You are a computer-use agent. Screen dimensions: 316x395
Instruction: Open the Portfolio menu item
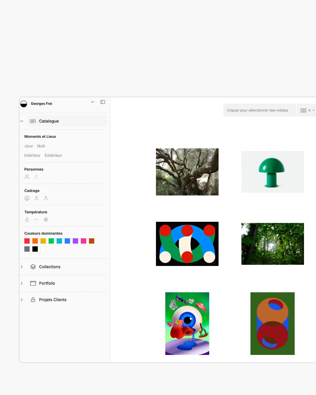click(47, 283)
